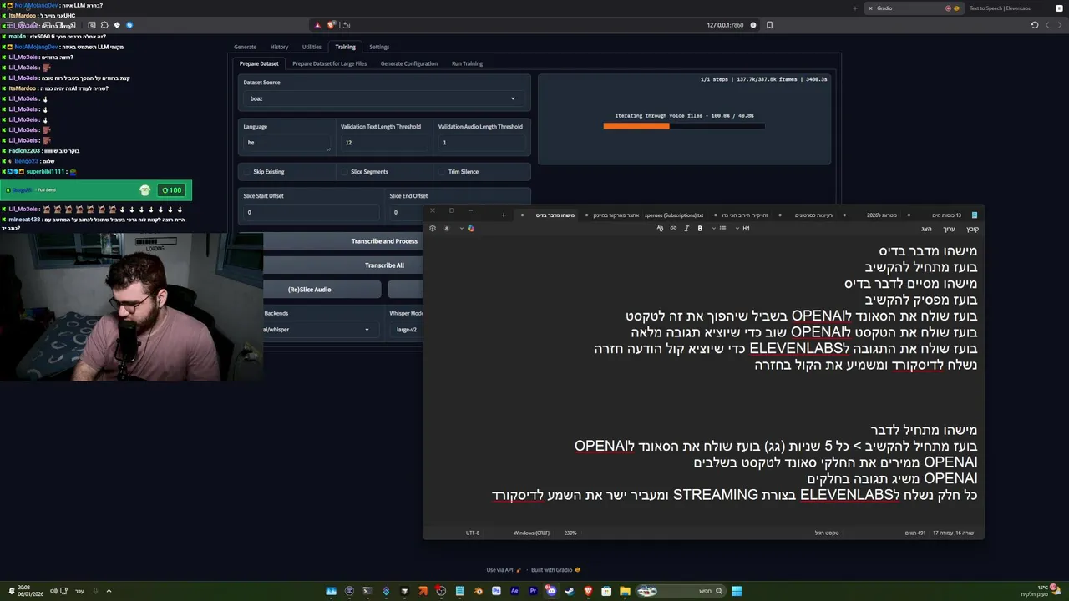The image size is (1069, 601).
Task: Click the bulleted list icon in Notepad
Action: pos(722,229)
